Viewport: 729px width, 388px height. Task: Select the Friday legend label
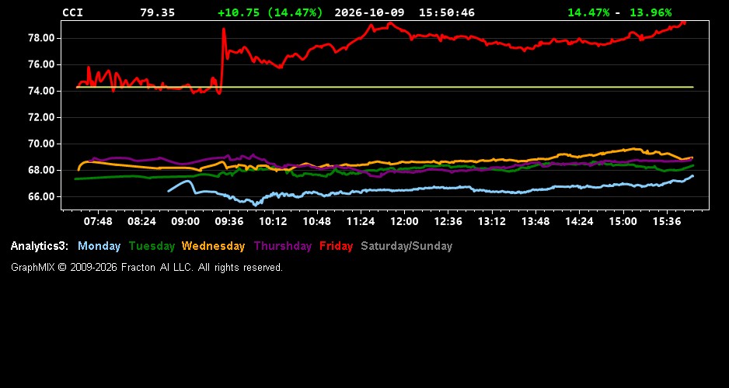coord(337,247)
